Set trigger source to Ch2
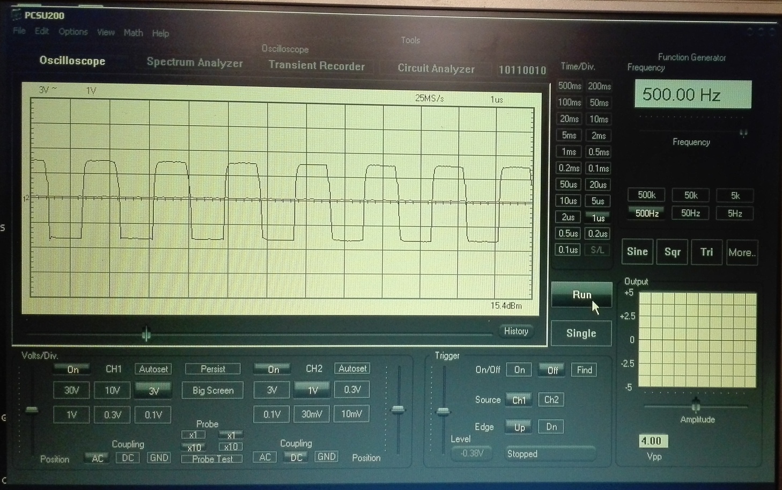782x490 pixels. point(551,399)
